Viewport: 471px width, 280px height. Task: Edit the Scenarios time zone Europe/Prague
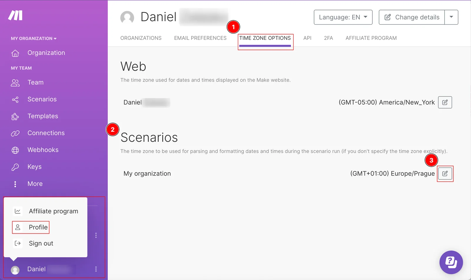[x=445, y=174]
